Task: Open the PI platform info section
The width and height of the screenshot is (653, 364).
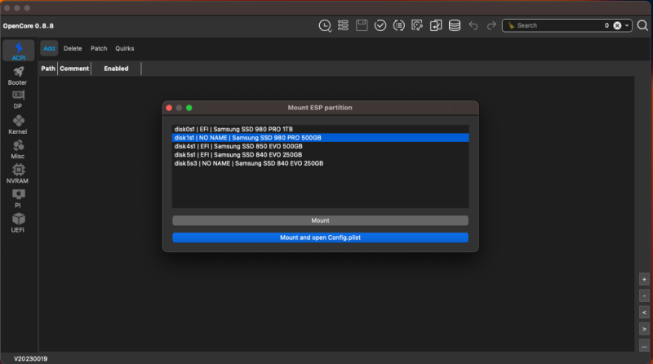Action: point(17,198)
